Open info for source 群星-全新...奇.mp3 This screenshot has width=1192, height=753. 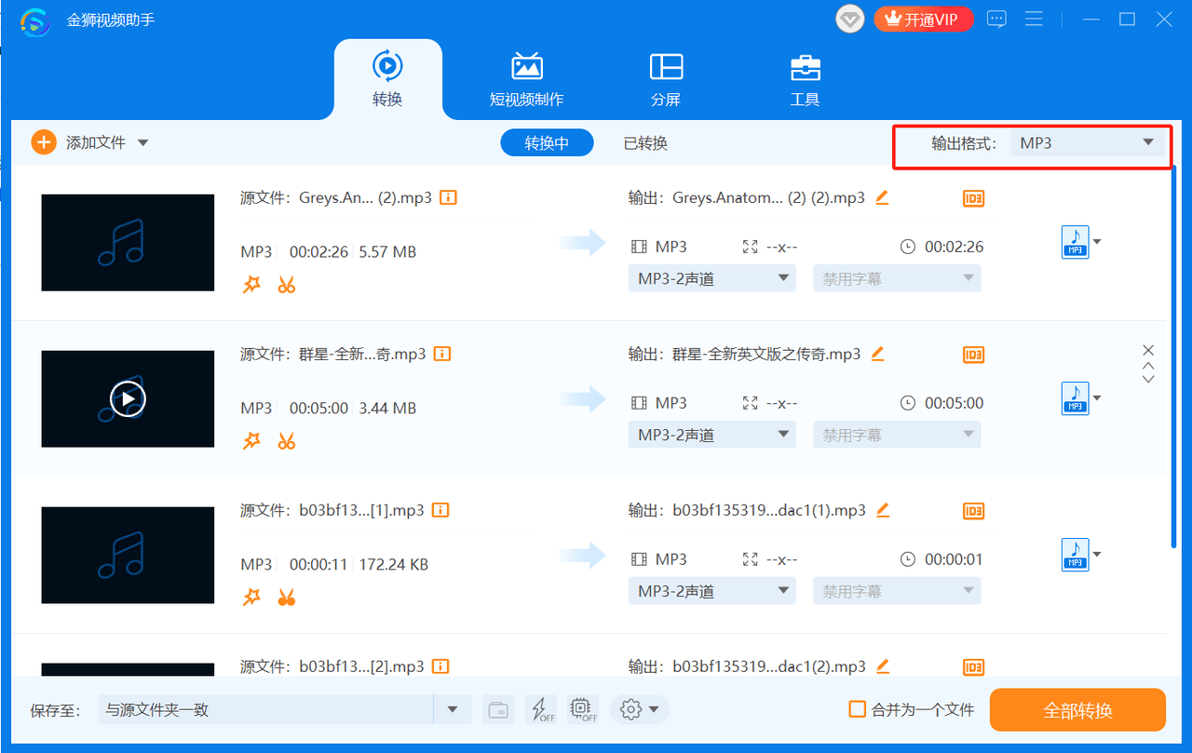442,354
